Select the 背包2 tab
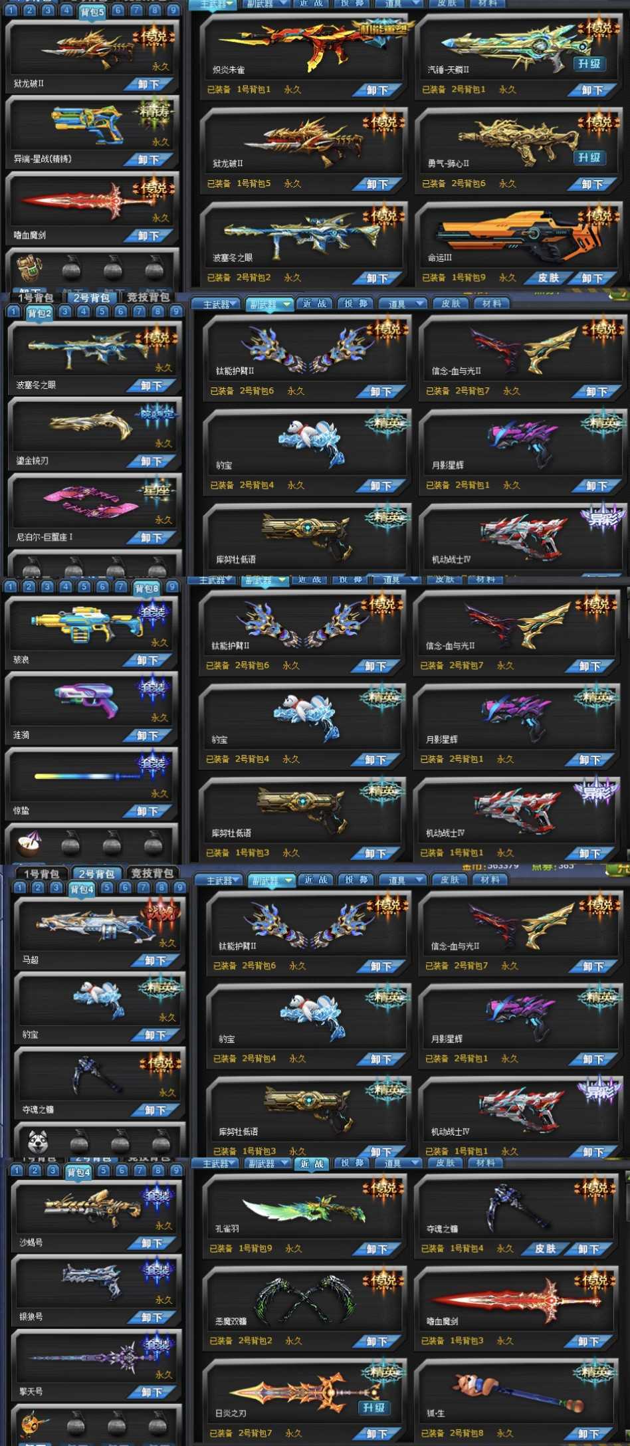Image resolution: width=630 pixels, height=1446 pixels. point(40,313)
